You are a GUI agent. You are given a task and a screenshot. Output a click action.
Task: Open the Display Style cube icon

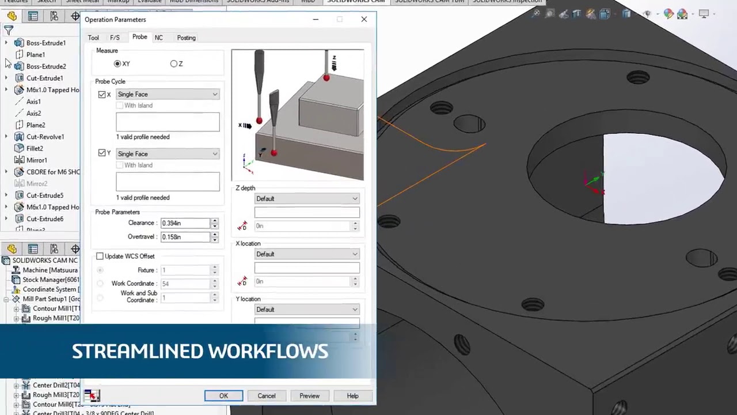coord(626,14)
